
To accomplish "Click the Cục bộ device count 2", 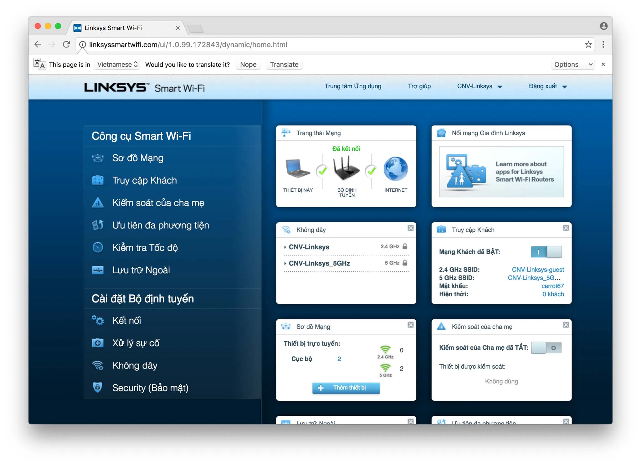I will coord(339,359).
